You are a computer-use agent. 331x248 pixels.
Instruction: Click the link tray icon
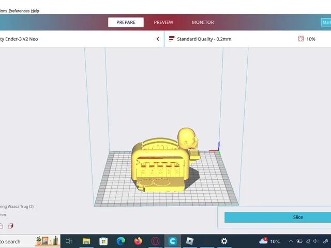coord(325,241)
